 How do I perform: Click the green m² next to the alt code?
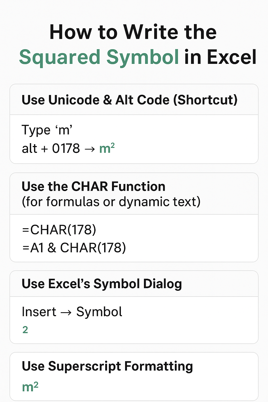pyautogui.click(x=107, y=148)
